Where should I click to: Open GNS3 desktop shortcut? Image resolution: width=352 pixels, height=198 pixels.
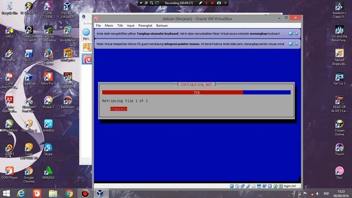coord(9,32)
